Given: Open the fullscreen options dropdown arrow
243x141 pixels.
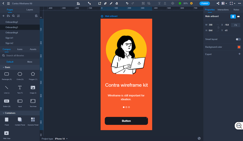Looking at the screenshot, I should tap(234, 4).
